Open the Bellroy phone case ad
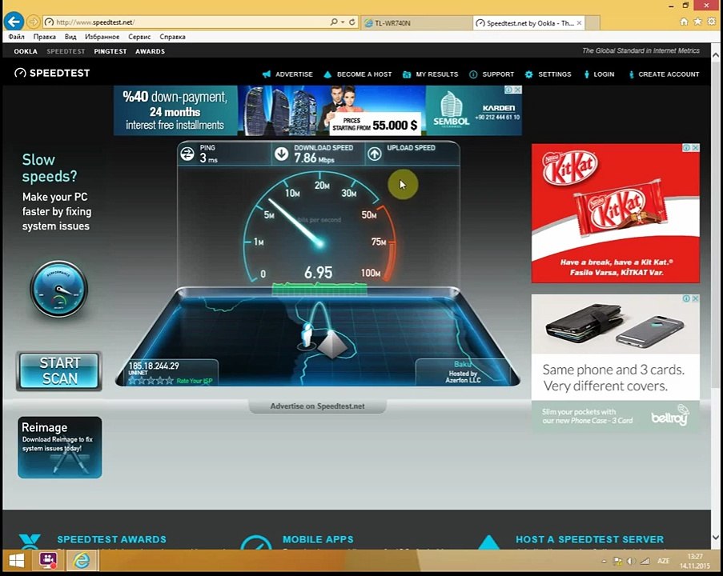The width and height of the screenshot is (723, 576). click(x=616, y=363)
